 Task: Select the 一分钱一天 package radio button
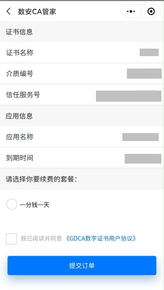12,204
